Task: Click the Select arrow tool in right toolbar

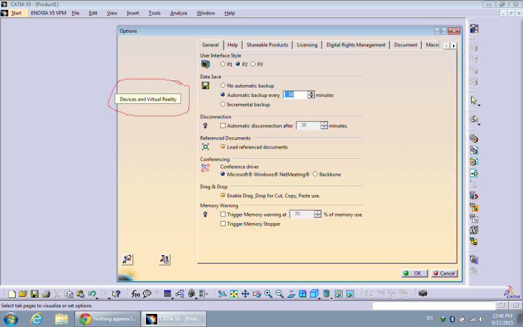Action: pyautogui.click(x=473, y=100)
